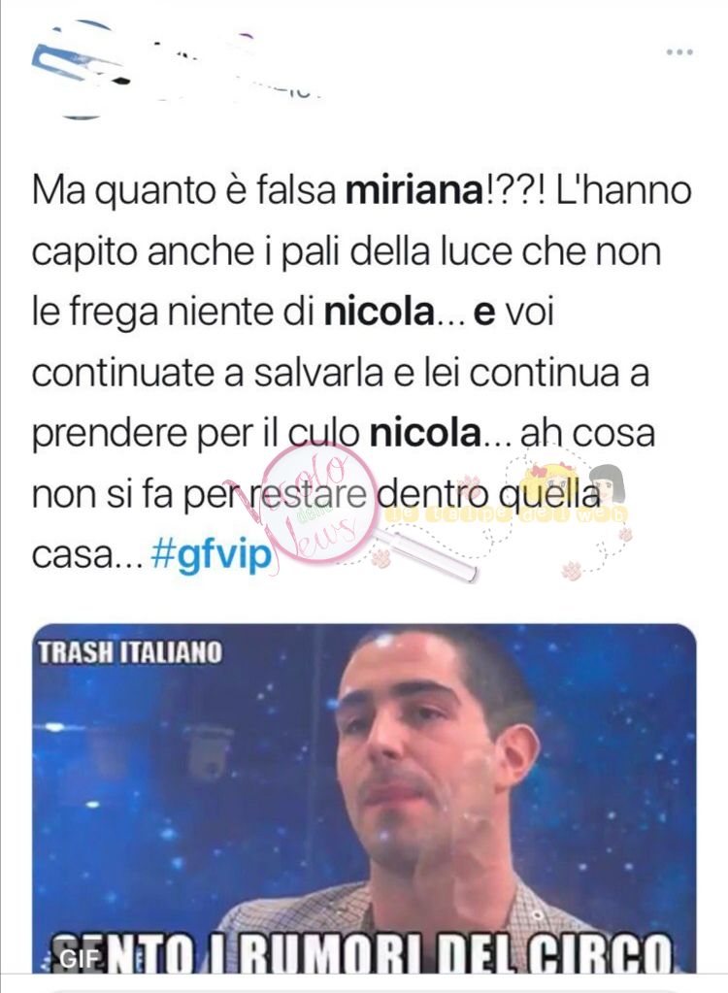The image size is (728, 993).
Task: Click bold nicola after 'il culo'
Action: coord(425,435)
